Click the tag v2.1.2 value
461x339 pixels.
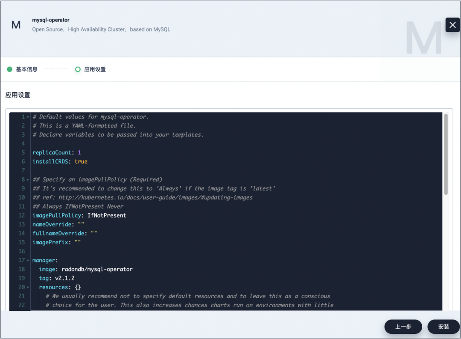pyautogui.click(x=65, y=278)
